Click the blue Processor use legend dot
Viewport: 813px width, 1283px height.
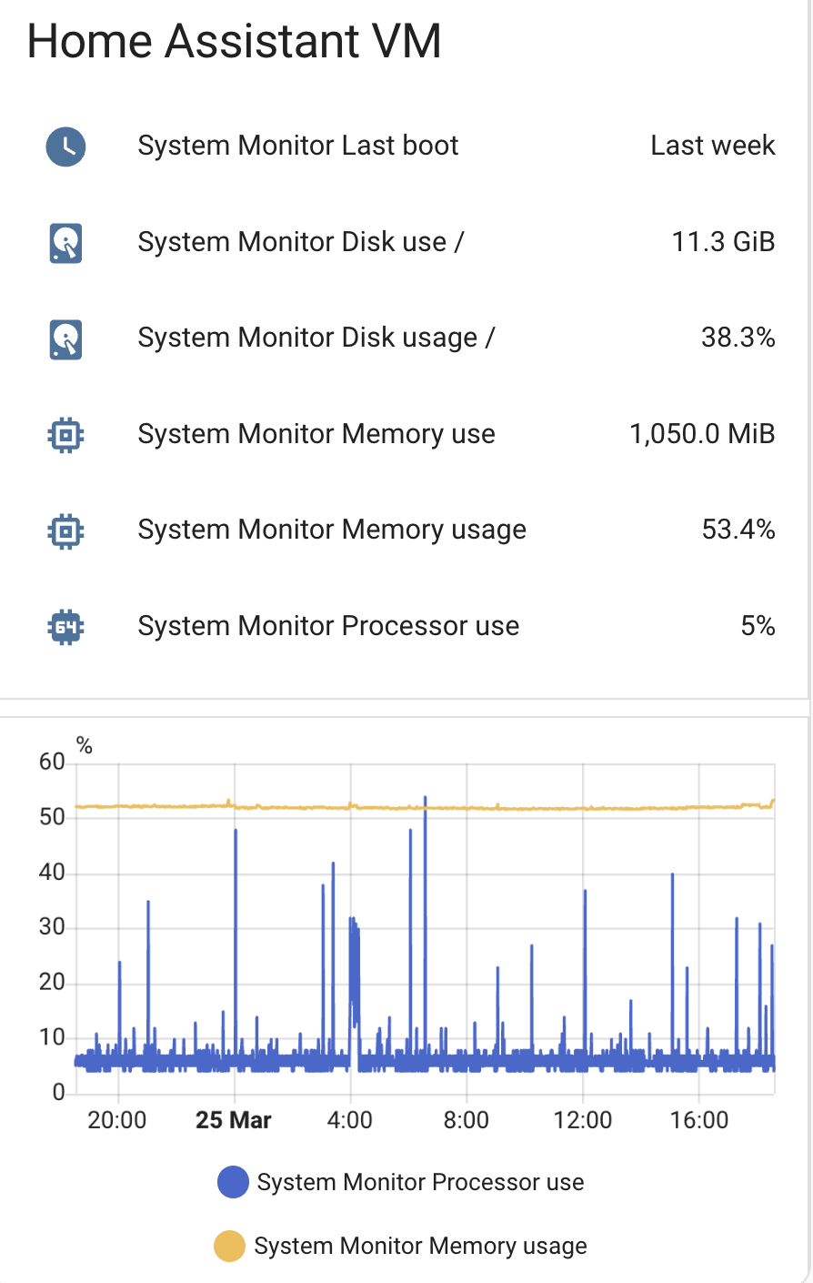tap(234, 1183)
